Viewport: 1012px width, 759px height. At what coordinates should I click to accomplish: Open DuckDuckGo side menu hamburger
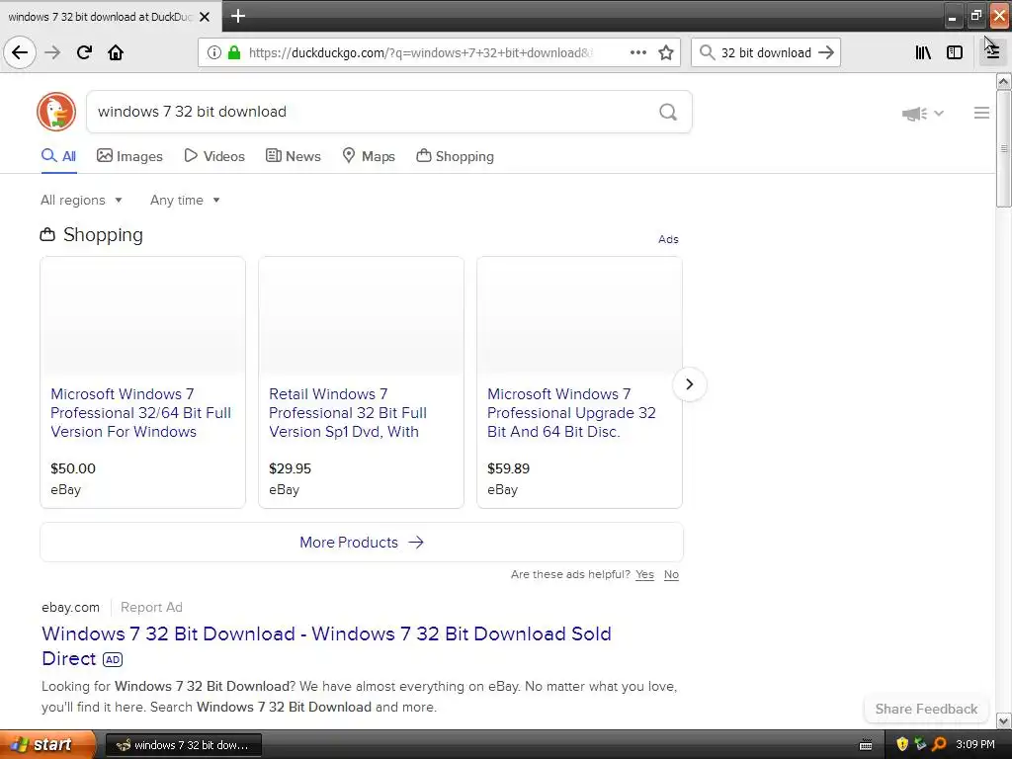coord(981,113)
